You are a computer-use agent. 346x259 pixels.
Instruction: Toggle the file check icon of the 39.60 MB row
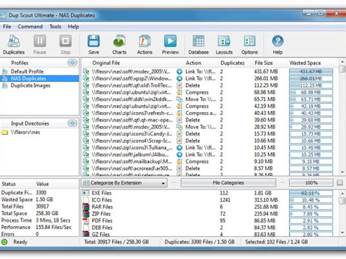tap(86, 120)
